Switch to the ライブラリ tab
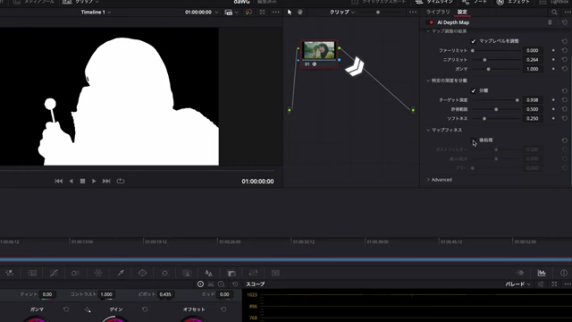Viewport: 572px width, 322px height. pos(438,12)
